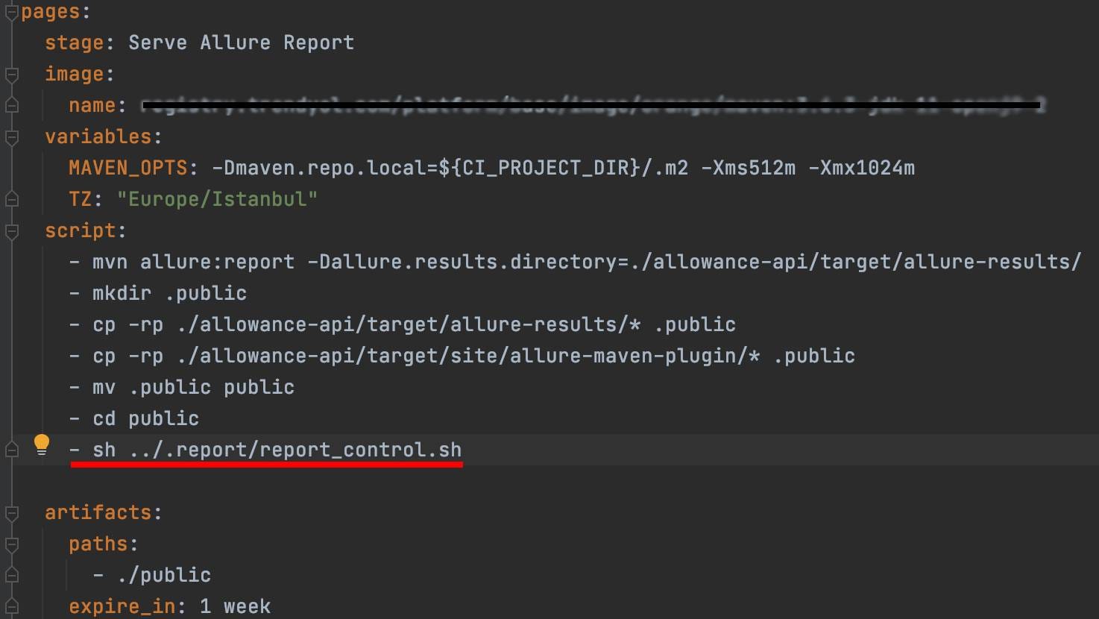1099x619 pixels.
Task: Collapse the variables block fold marker
Action: pos(11,137)
